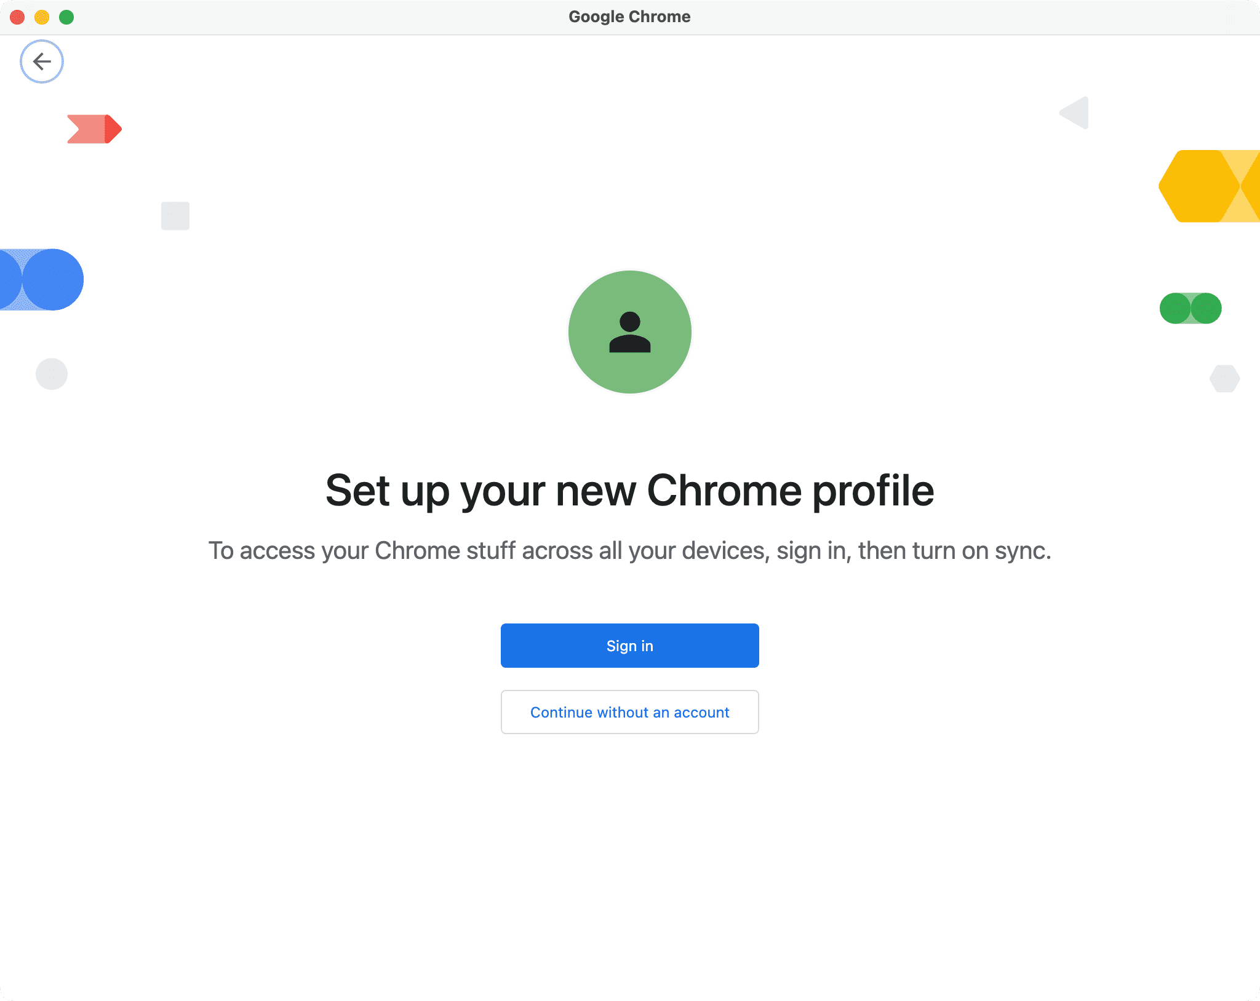Click the small gray square decoration
The image size is (1260, 1001).
click(175, 216)
